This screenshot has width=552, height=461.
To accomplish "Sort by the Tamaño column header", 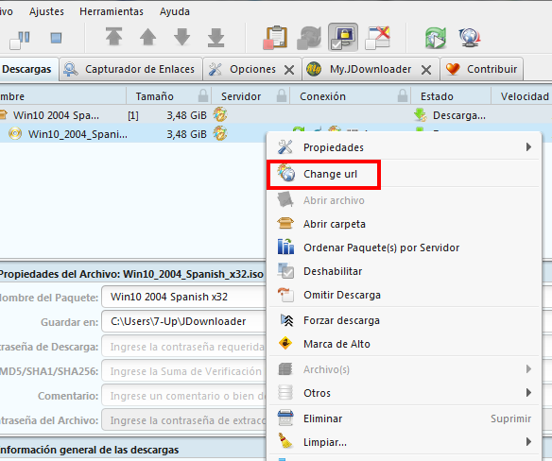I will tap(155, 96).
